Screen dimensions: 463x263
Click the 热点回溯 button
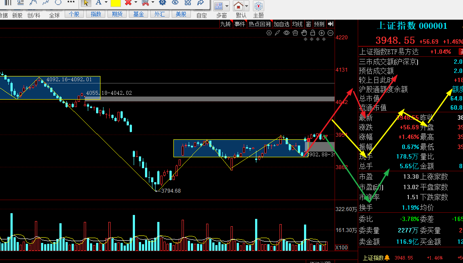[x=259, y=24]
